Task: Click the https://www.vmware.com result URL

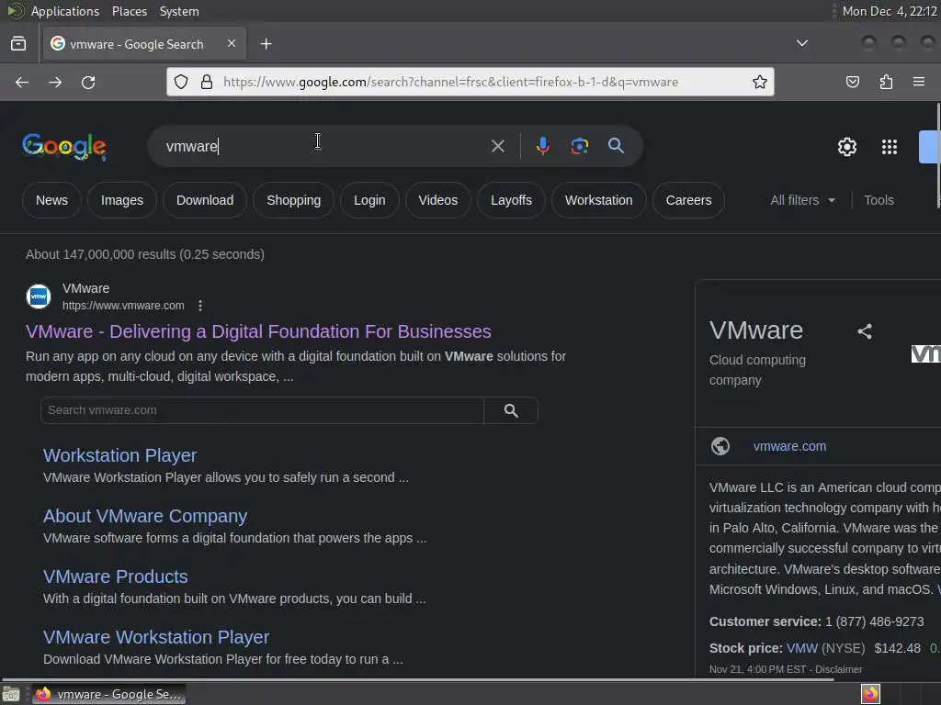Action: [x=123, y=306]
